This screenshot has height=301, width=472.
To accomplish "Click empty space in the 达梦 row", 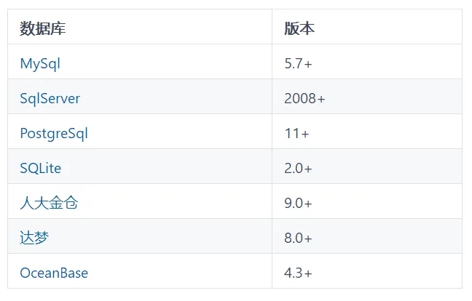I will 160,236.
